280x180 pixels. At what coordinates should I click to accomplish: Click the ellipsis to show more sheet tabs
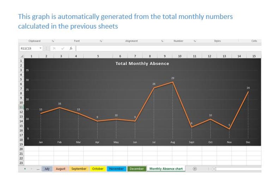(38, 169)
